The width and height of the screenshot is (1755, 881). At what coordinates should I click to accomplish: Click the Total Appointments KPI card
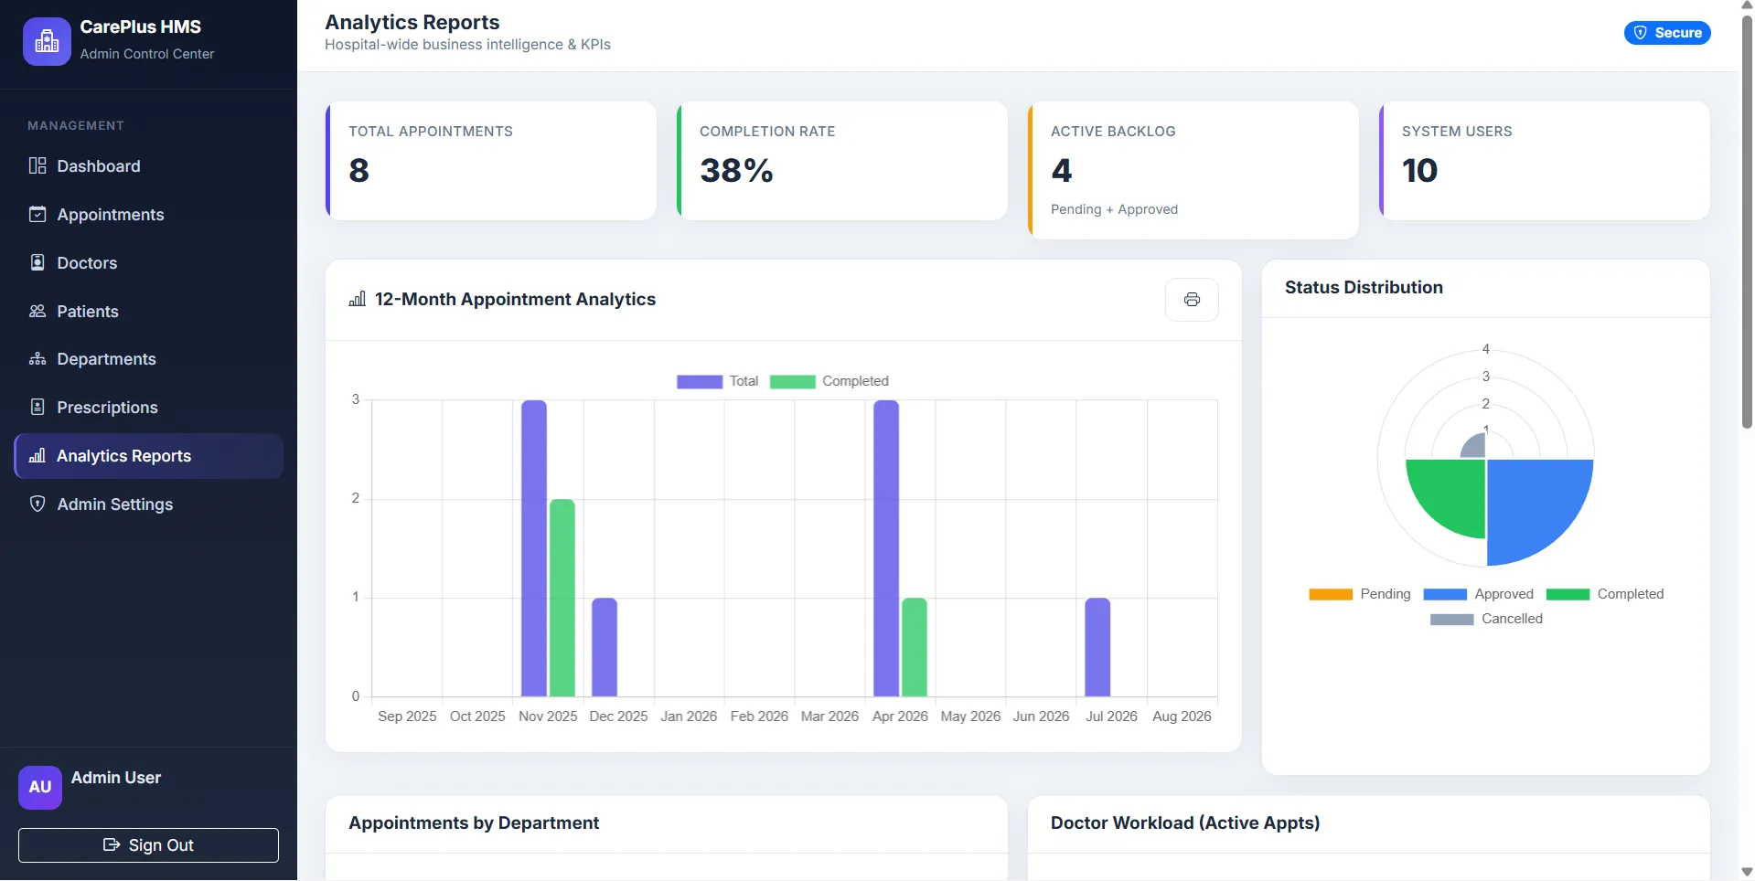pyautogui.click(x=491, y=160)
